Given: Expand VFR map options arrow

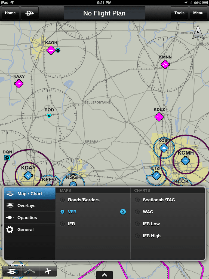Looking at the screenshot, I should point(123,212).
